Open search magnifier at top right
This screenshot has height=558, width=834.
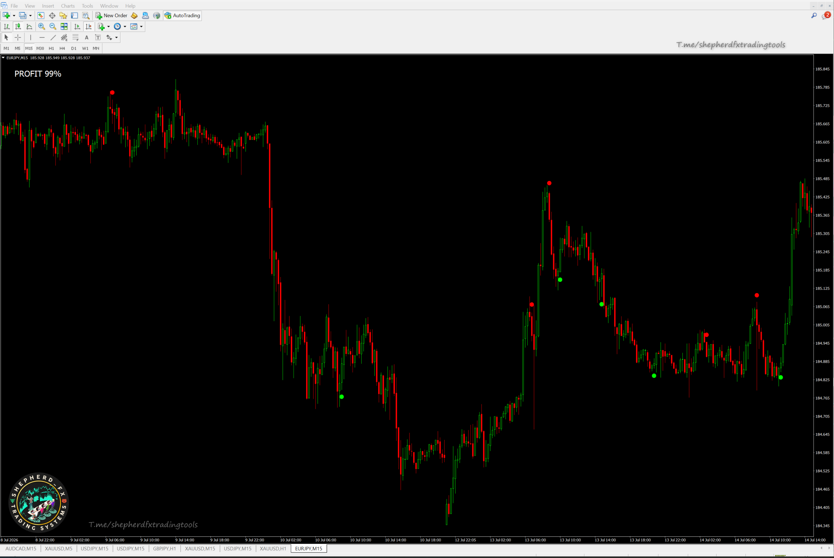[814, 15]
